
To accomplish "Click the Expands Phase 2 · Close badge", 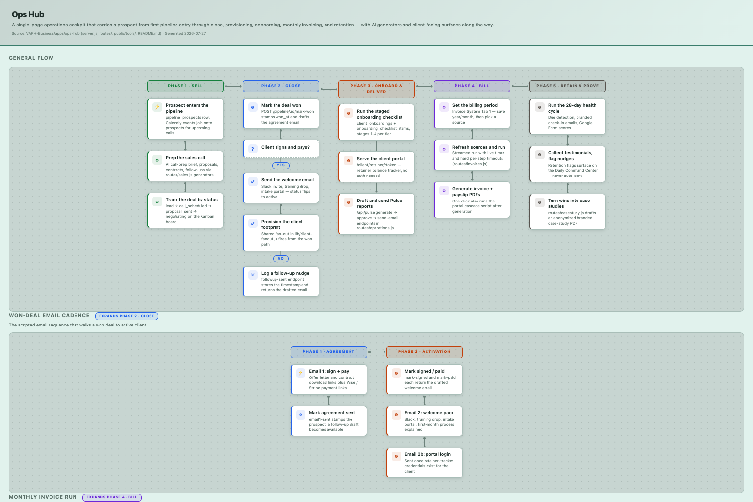I will tap(126, 316).
